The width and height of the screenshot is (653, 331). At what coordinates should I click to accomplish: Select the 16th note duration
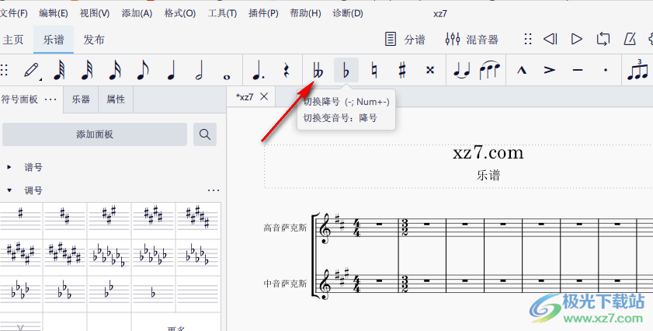(x=114, y=70)
